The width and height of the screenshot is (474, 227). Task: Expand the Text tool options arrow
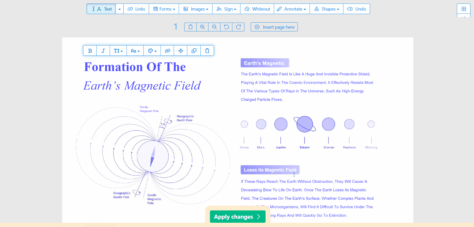tap(120, 9)
